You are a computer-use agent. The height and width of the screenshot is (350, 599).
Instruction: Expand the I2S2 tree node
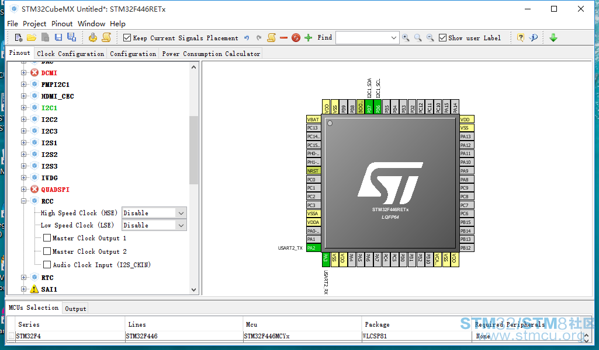pyautogui.click(x=24, y=155)
